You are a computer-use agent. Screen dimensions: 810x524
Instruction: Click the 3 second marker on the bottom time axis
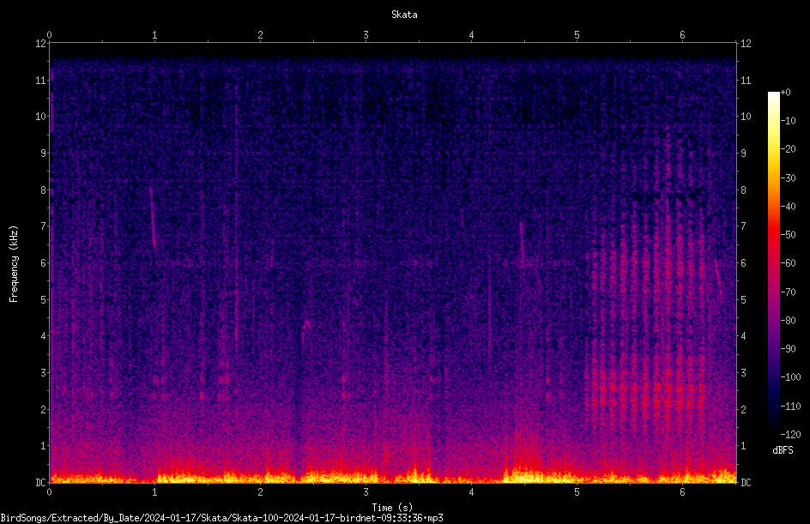coord(366,492)
